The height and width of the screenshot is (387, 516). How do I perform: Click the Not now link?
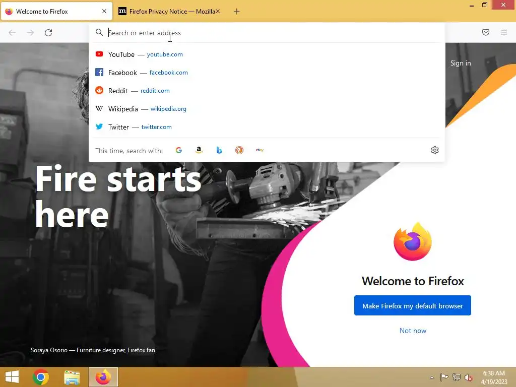pos(413,331)
